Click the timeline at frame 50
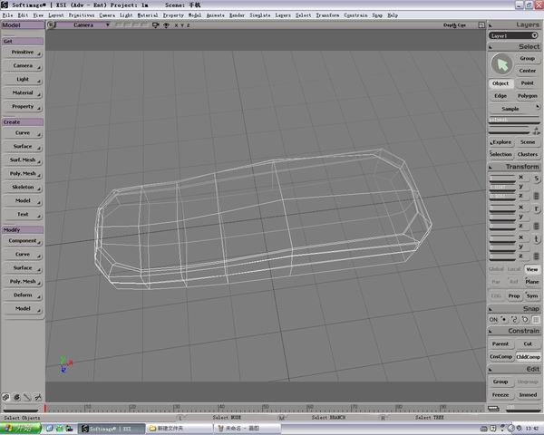Image resolution: width=544 pixels, height=435 pixels. click(266, 409)
